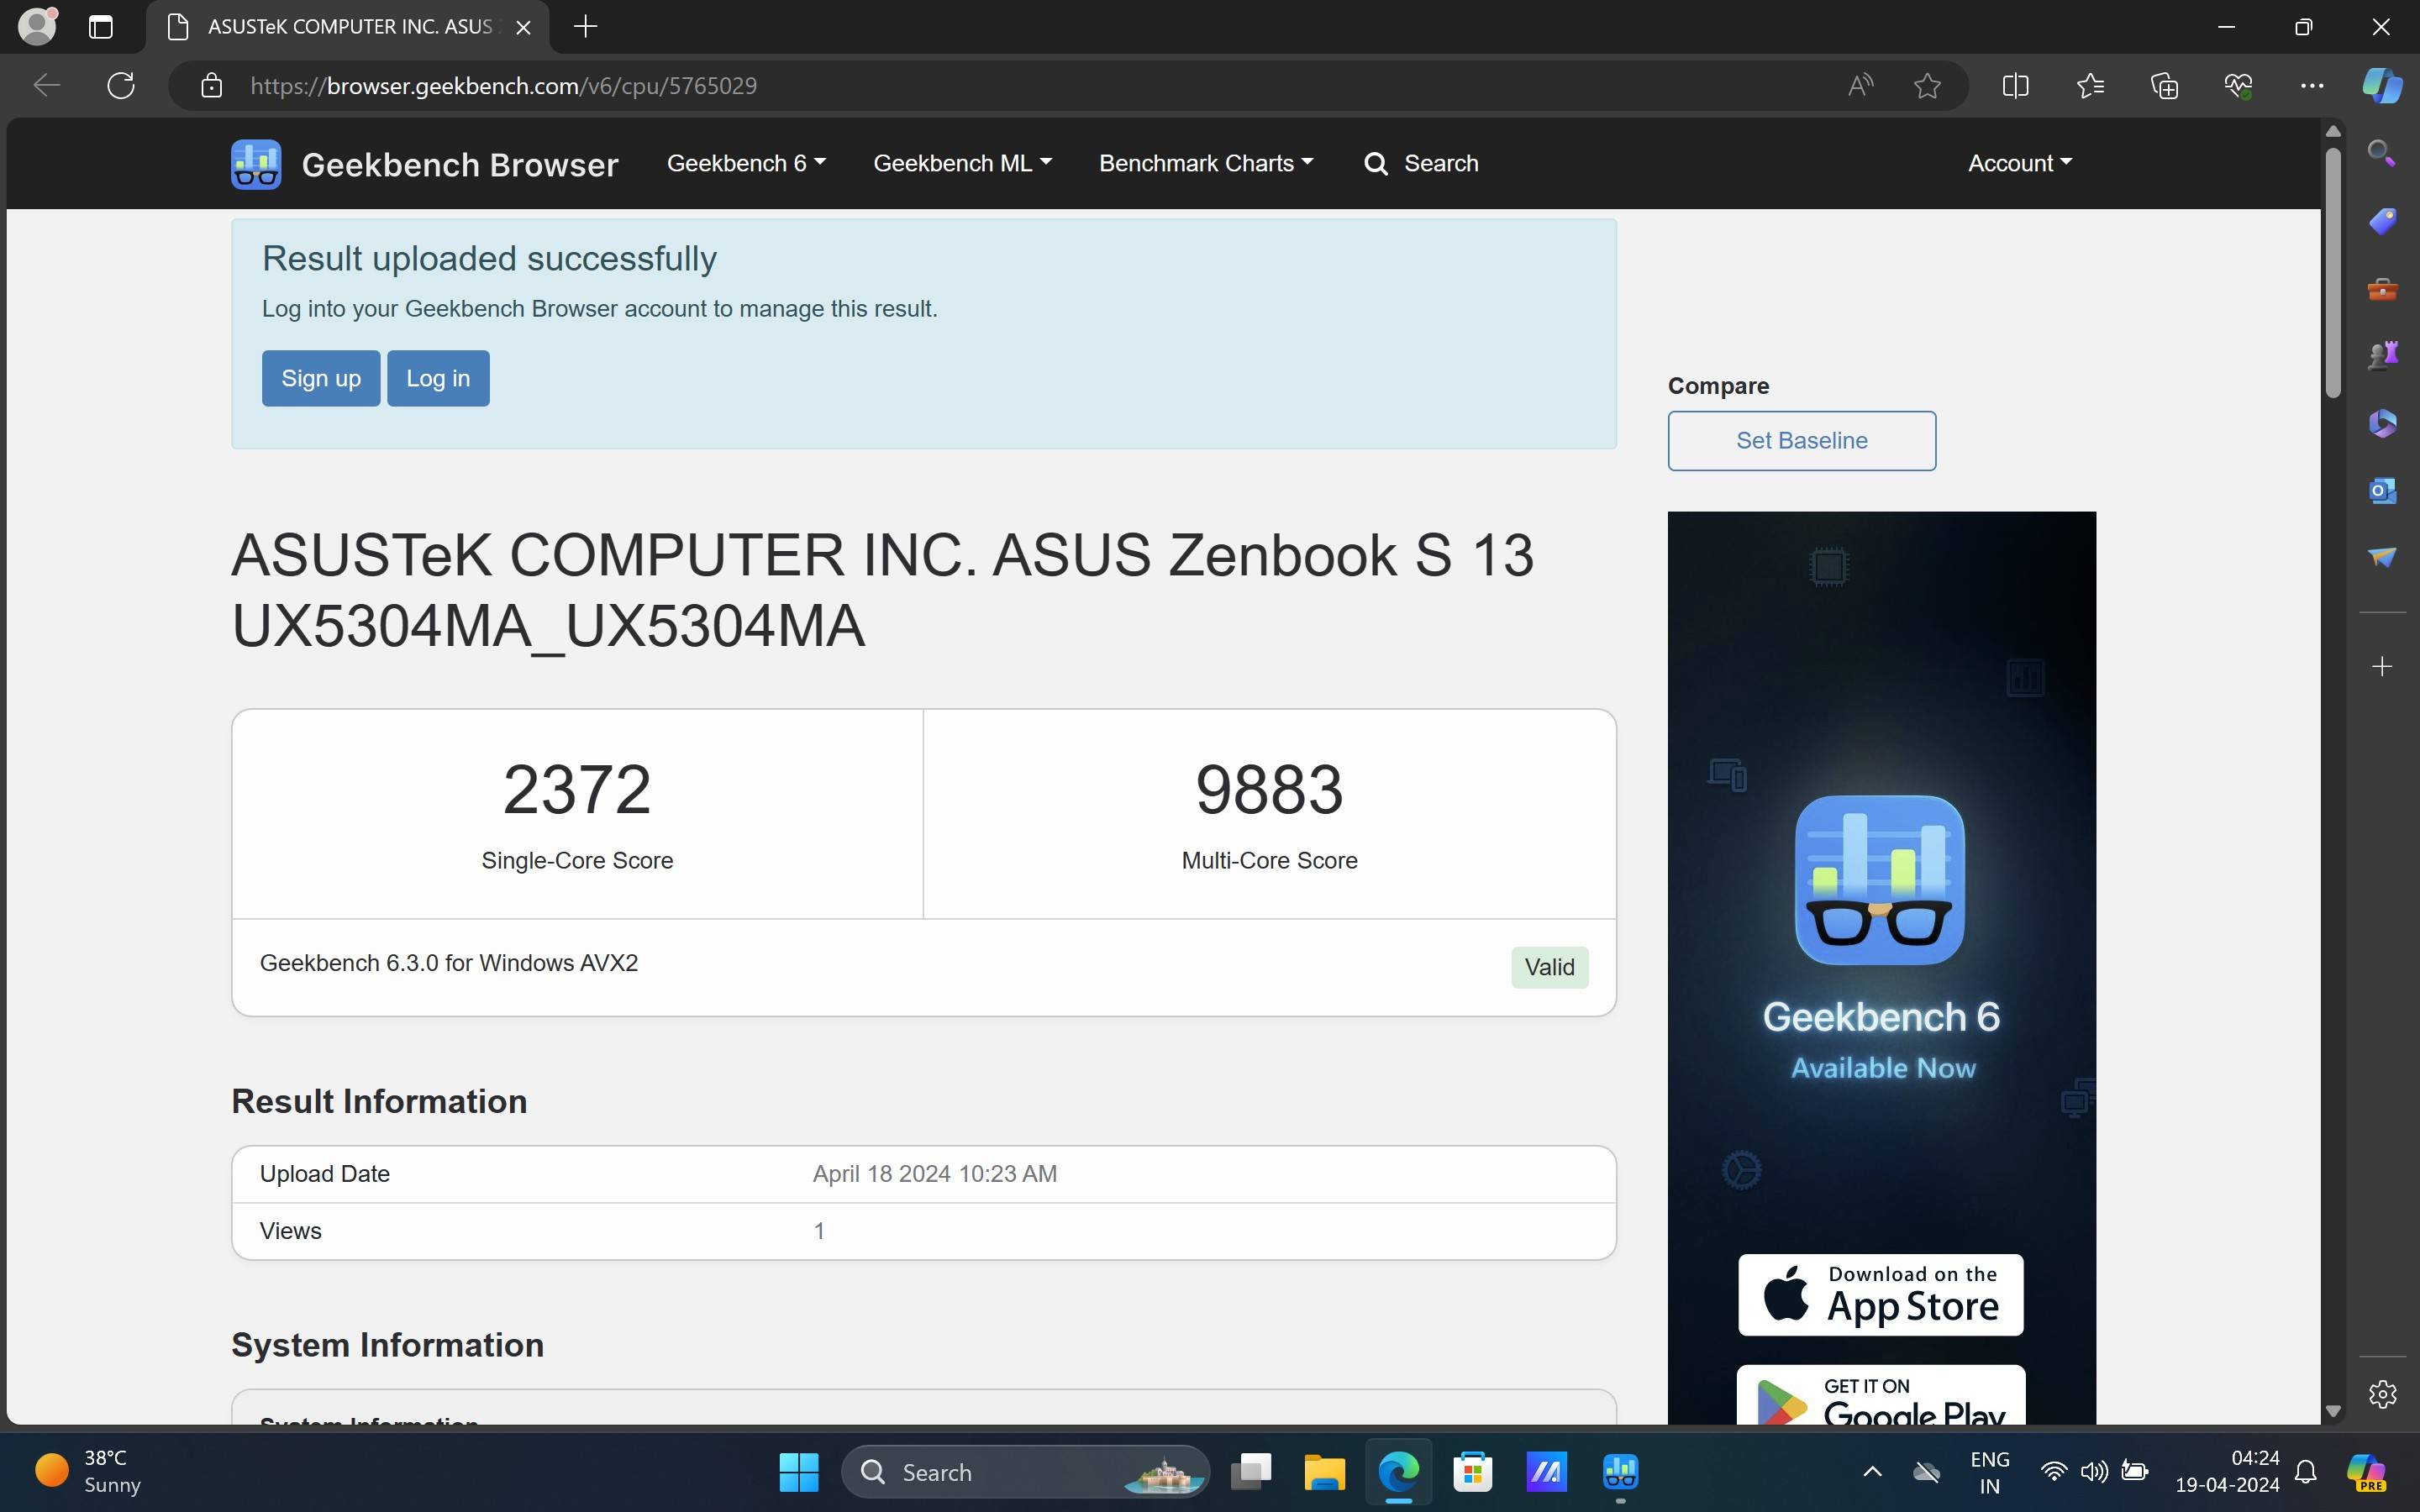Screen dimensions: 2420x1512
Task: Open Outlook in Edge sidebar
Action: click(2382, 490)
